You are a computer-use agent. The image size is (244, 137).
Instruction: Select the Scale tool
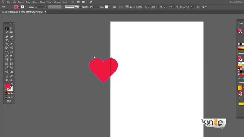[11, 52]
